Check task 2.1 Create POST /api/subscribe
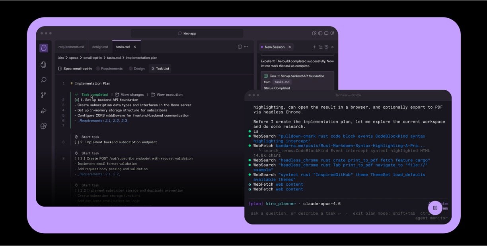Screen dimensions: 487x246 [x=77, y=159]
